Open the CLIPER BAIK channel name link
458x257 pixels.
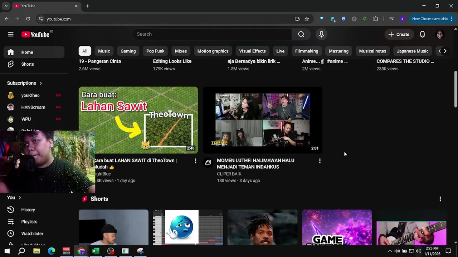(x=229, y=174)
